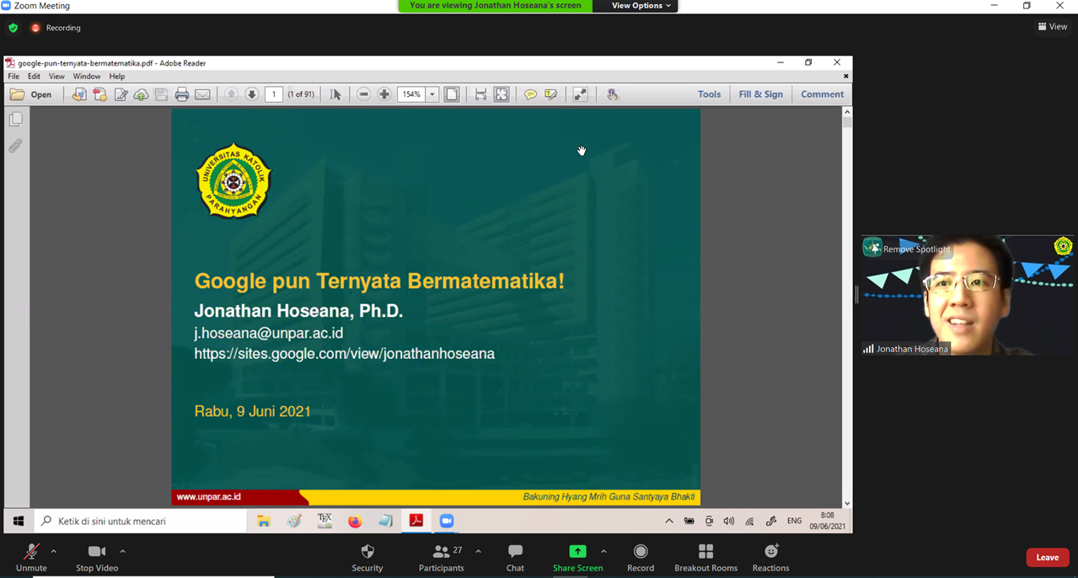
Task: Open the 154% zoom level dropdown
Action: [432, 94]
